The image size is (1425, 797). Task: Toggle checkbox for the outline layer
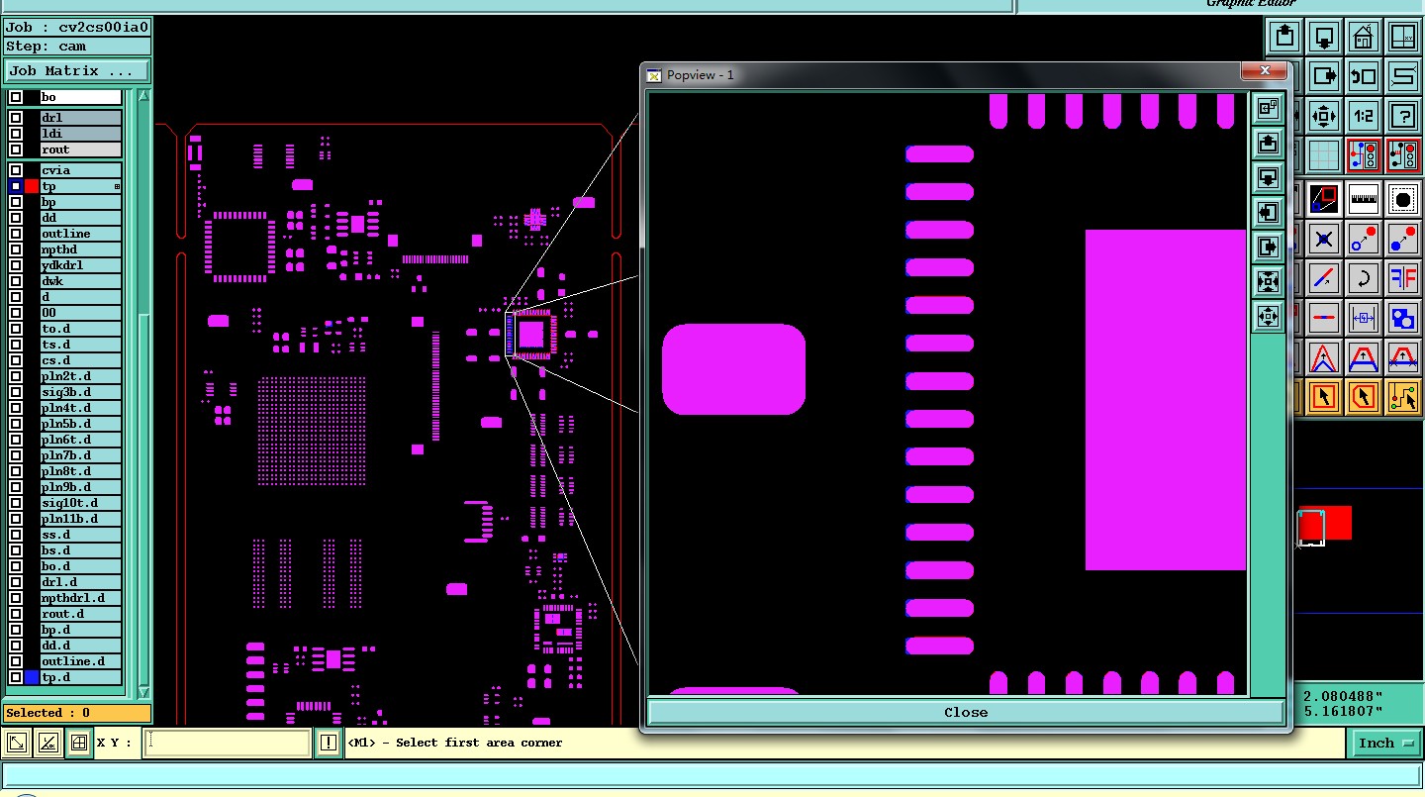coord(16,234)
